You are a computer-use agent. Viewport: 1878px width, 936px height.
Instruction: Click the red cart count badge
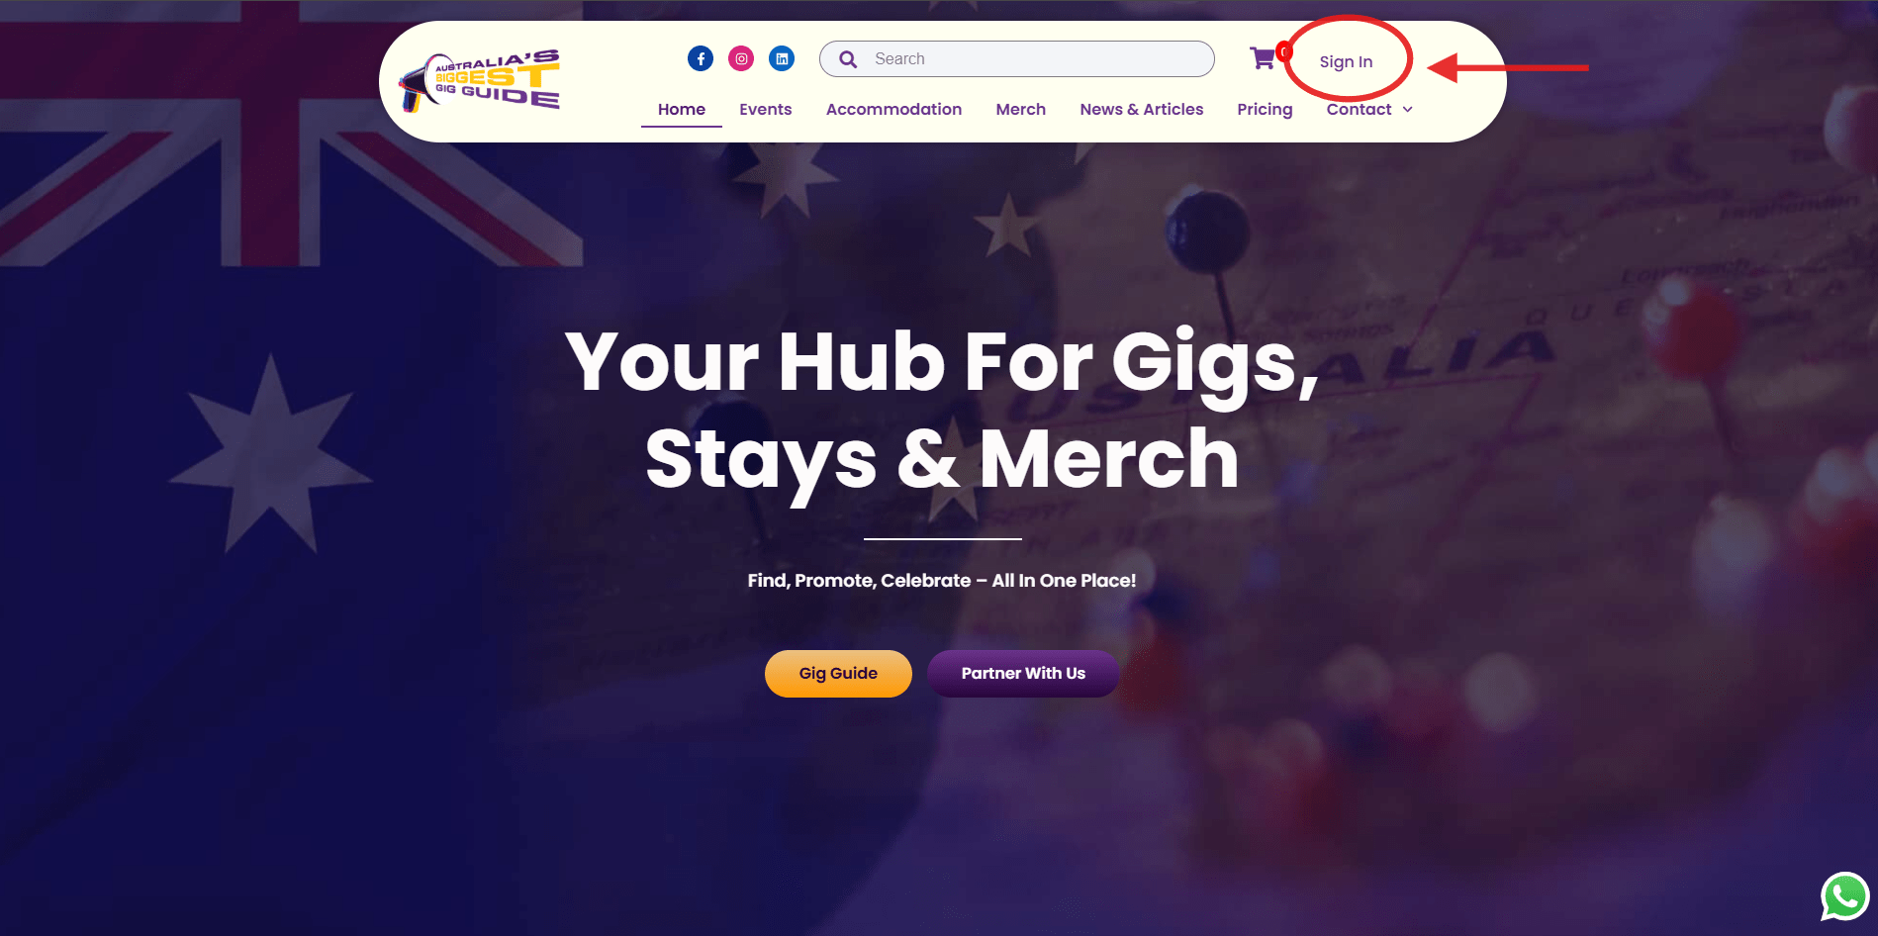[x=1283, y=51]
